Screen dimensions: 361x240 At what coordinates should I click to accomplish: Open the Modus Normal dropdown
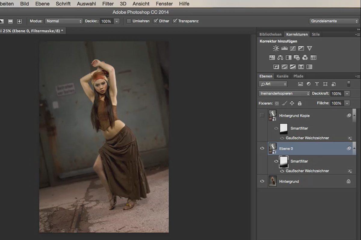(63, 21)
